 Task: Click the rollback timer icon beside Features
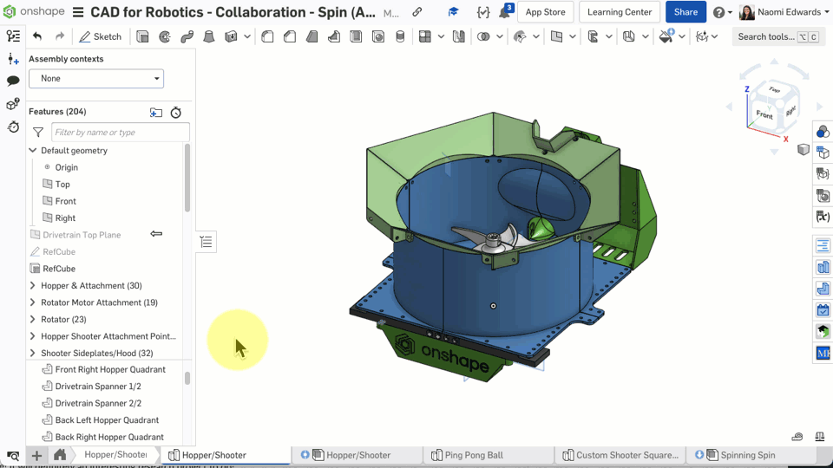[176, 113]
